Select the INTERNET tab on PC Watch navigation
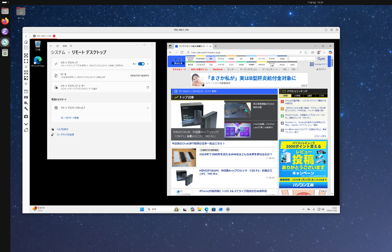The width and height of the screenshot is (392, 252). [201, 59]
